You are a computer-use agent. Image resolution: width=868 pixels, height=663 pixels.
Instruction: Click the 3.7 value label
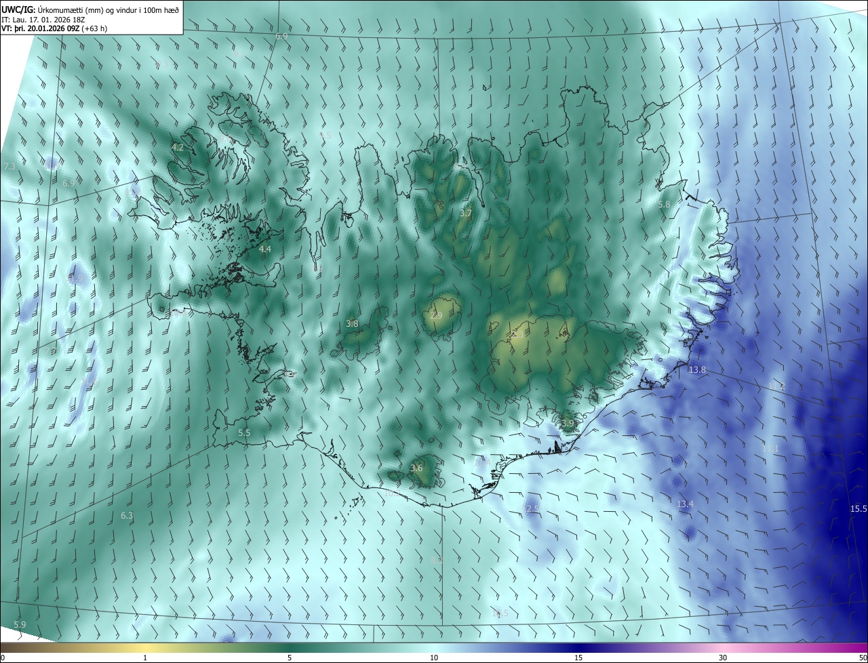pyautogui.click(x=465, y=213)
